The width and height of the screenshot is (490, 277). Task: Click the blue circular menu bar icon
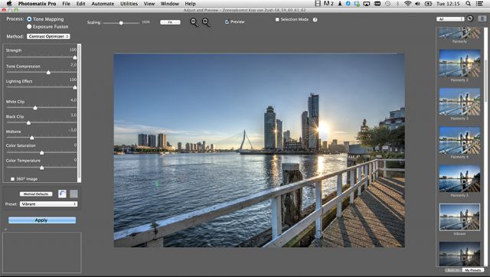(x=348, y=3)
